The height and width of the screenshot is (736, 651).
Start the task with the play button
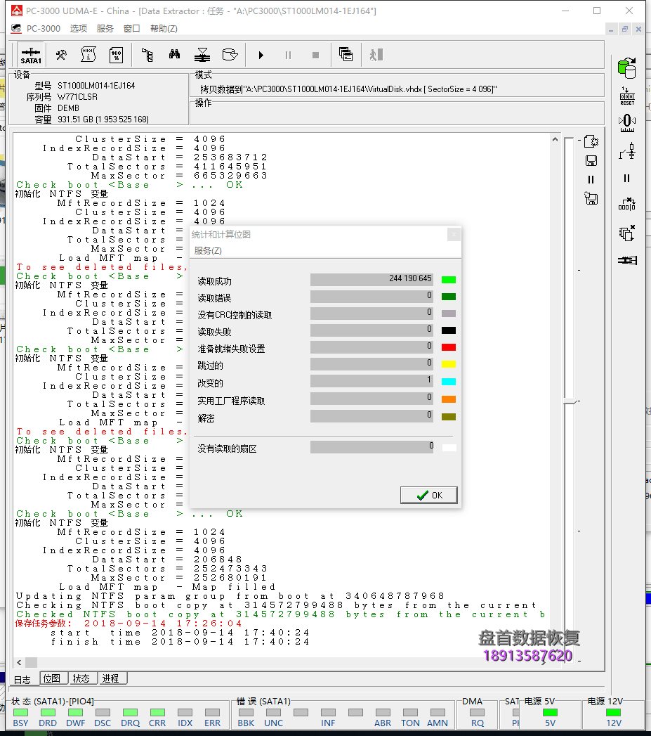261,54
